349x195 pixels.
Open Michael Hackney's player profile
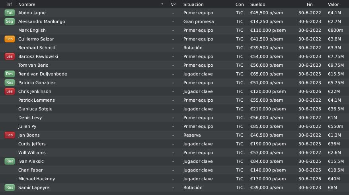click(37, 179)
